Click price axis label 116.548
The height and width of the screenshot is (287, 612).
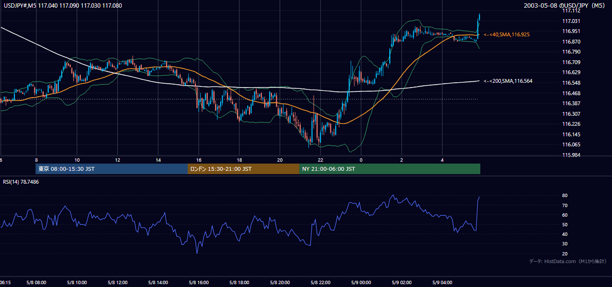coord(571,83)
